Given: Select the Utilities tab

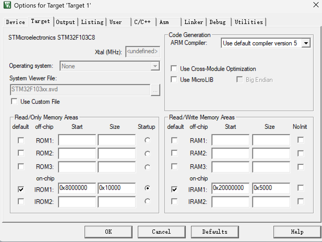Looking at the screenshot, I should 249,22.
